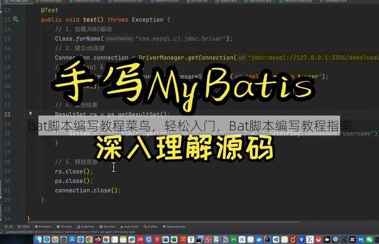
Task: Open the Youdao dictionary Dock icon
Action: (x=140, y=240)
